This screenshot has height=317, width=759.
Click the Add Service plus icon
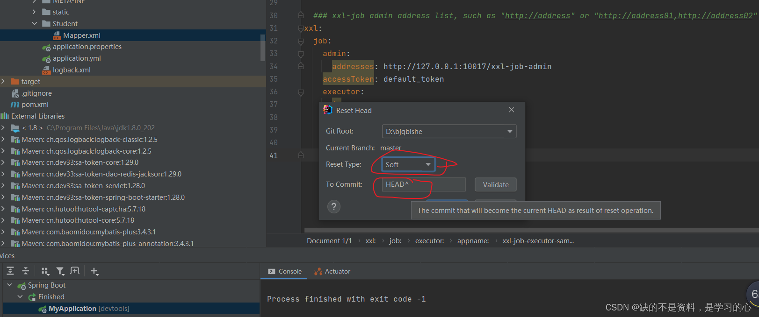[x=94, y=271]
